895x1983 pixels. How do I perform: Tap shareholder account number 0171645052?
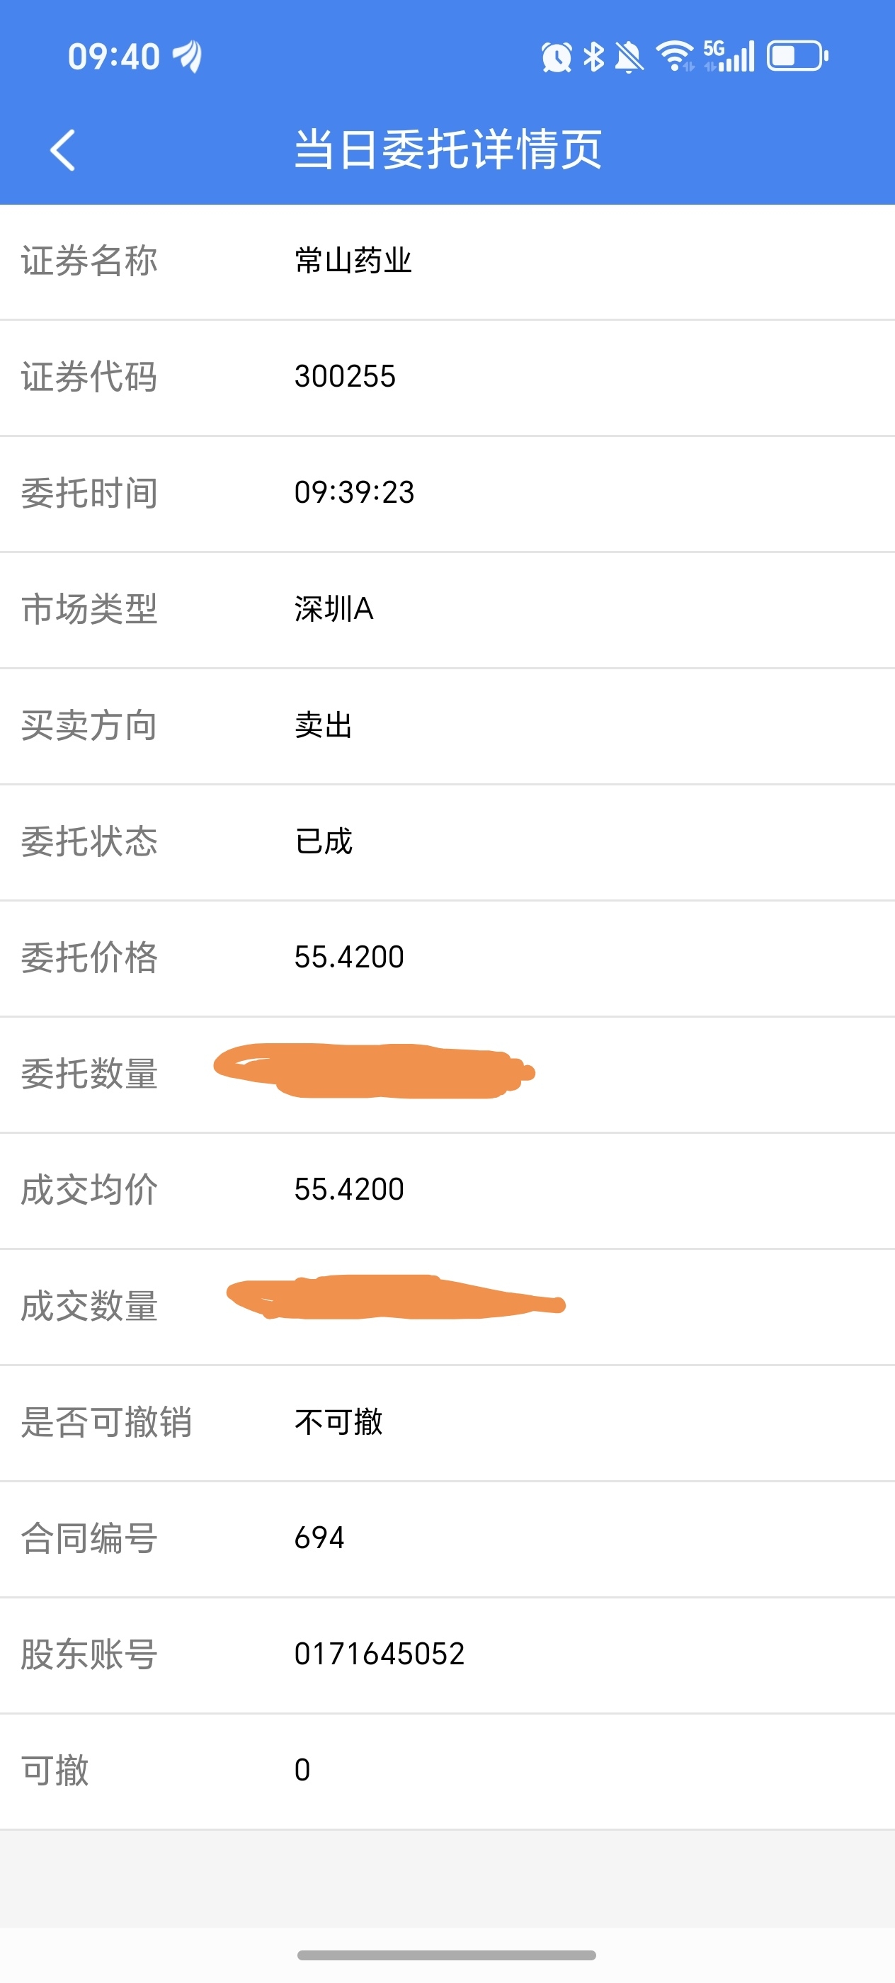coord(380,1654)
